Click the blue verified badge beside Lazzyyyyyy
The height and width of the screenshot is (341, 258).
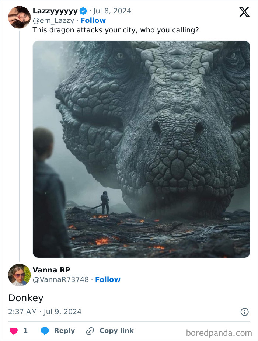click(x=84, y=11)
